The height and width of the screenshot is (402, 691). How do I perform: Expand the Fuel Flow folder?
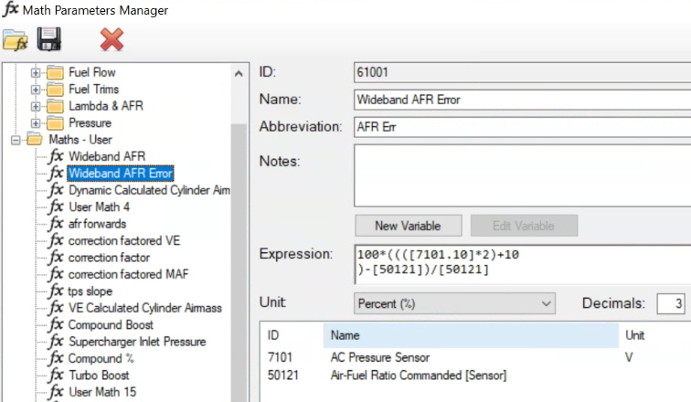tap(36, 73)
